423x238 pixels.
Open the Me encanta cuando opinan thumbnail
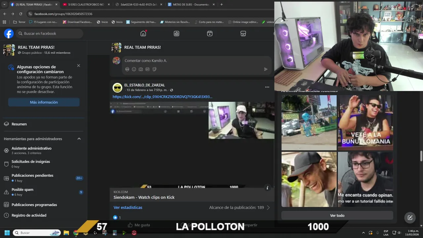(x=365, y=179)
